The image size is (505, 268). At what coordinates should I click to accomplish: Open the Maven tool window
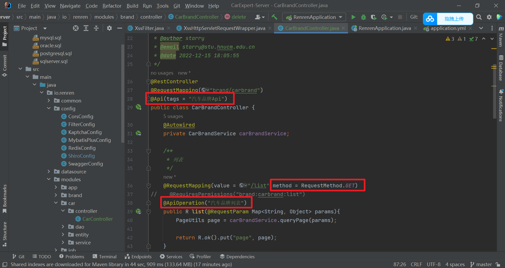(501, 36)
